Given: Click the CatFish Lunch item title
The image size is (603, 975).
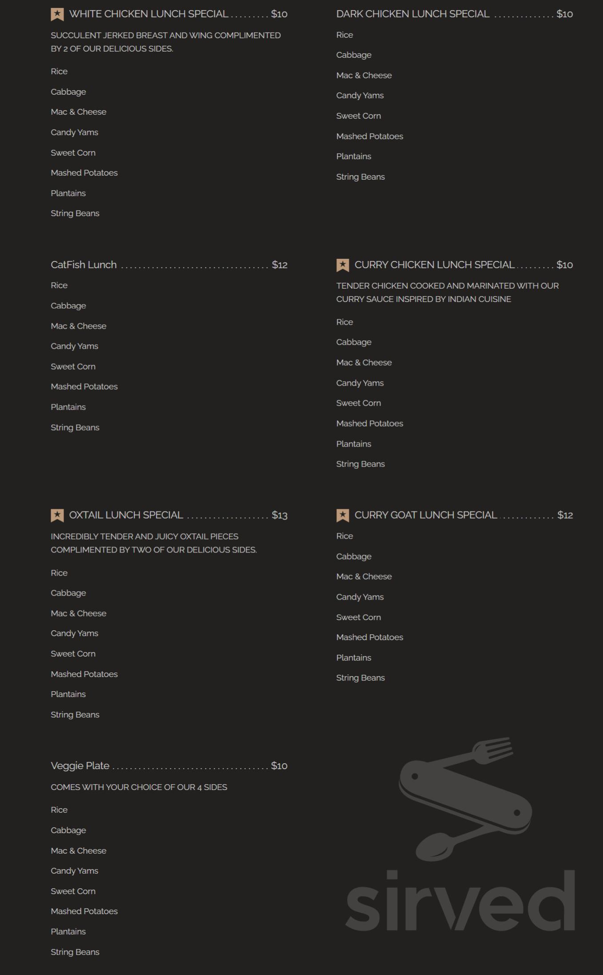Looking at the screenshot, I should (x=84, y=265).
